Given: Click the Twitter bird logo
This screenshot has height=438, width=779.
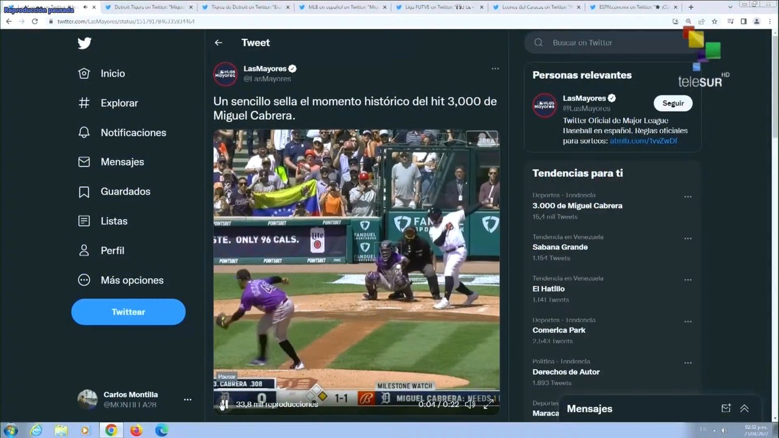Looking at the screenshot, I should click(x=85, y=43).
